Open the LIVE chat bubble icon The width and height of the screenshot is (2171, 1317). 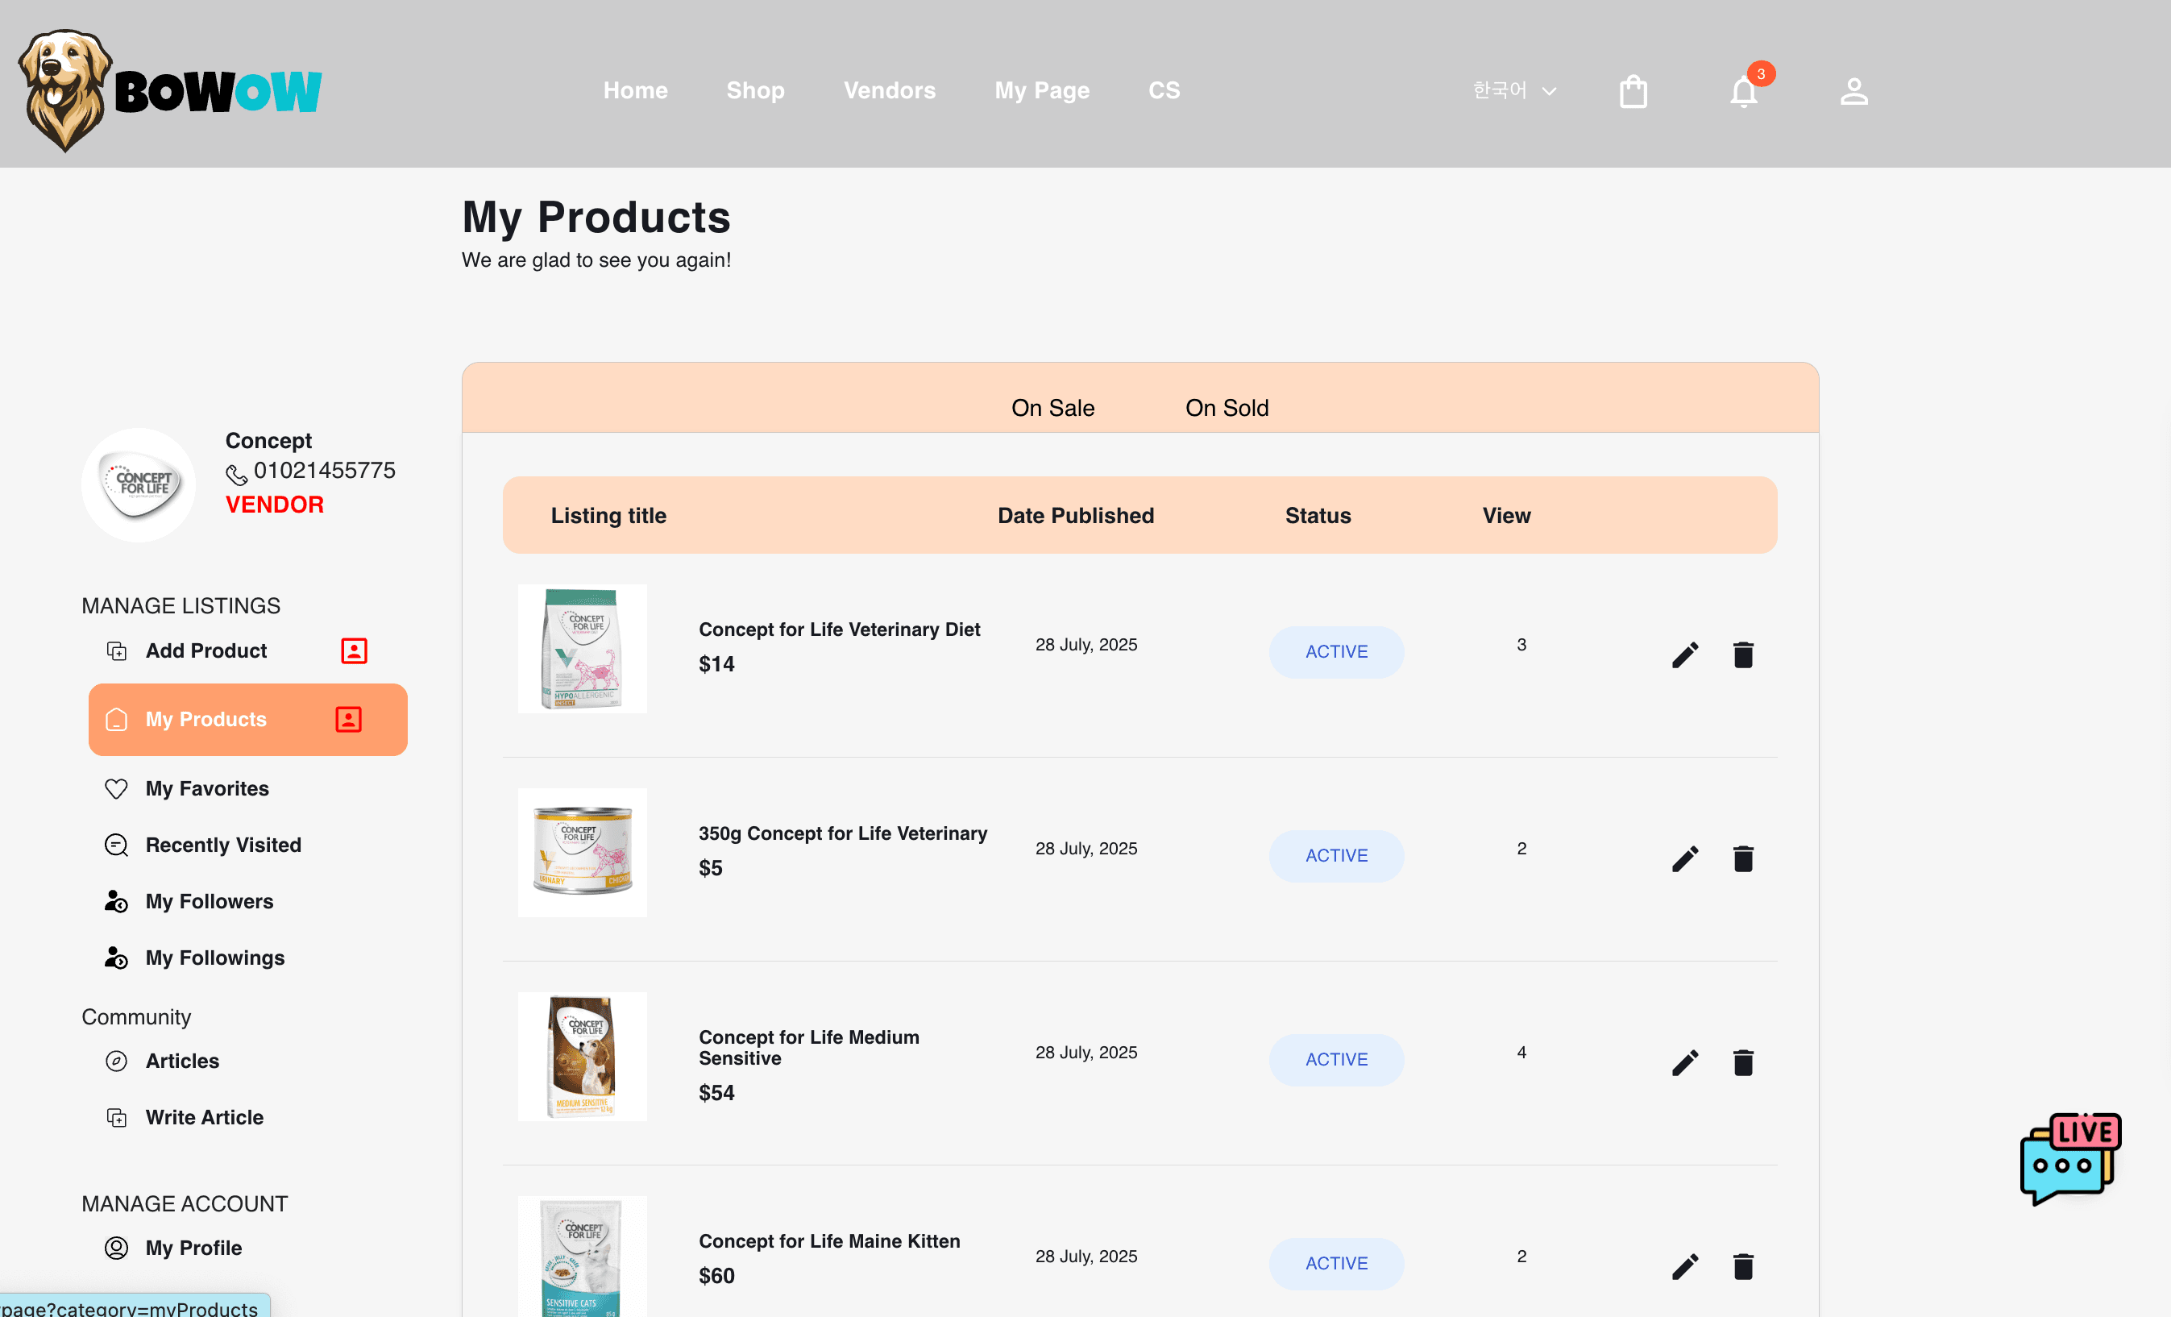(x=2069, y=1158)
